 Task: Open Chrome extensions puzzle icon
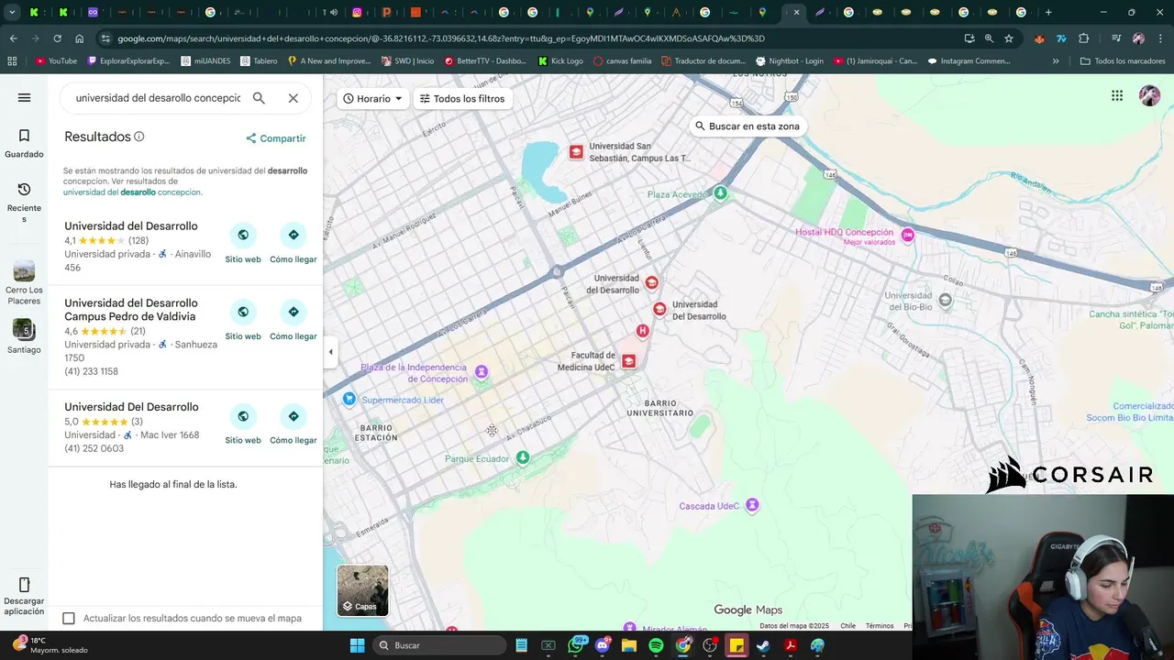pyautogui.click(x=1084, y=38)
